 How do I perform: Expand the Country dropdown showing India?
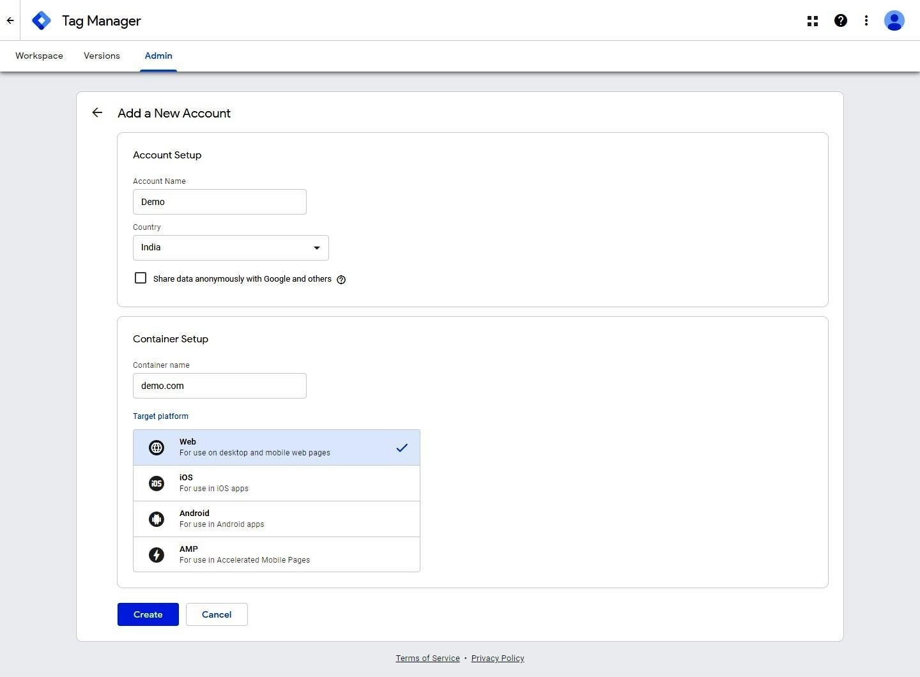click(x=231, y=248)
